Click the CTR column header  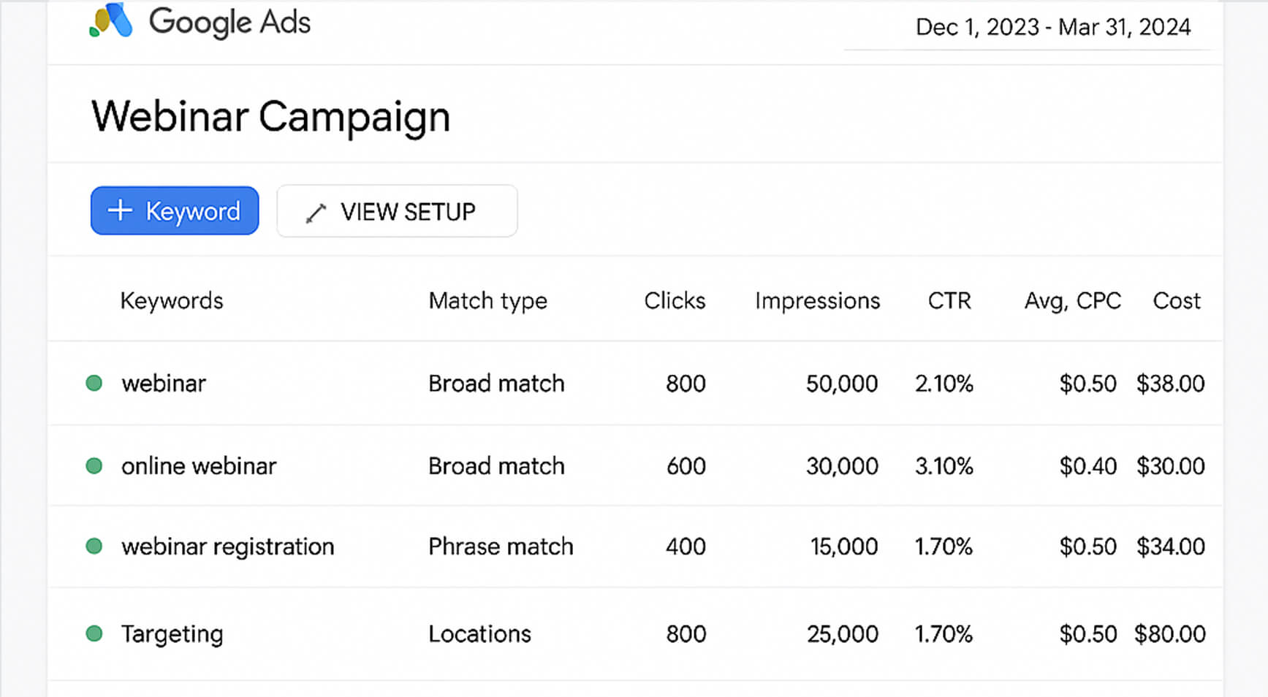click(x=949, y=300)
